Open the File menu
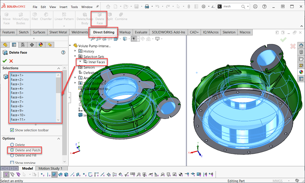The image size is (305, 183). [35, 7]
